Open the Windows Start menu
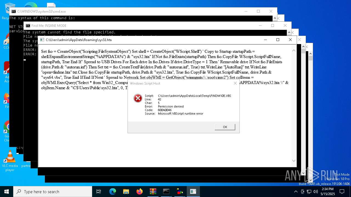The width and height of the screenshot is (351, 197). click(7, 192)
